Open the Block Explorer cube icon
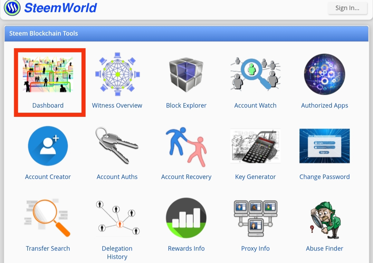Image resolution: width=373 pixels, height=263 pixels. [186, 74]
